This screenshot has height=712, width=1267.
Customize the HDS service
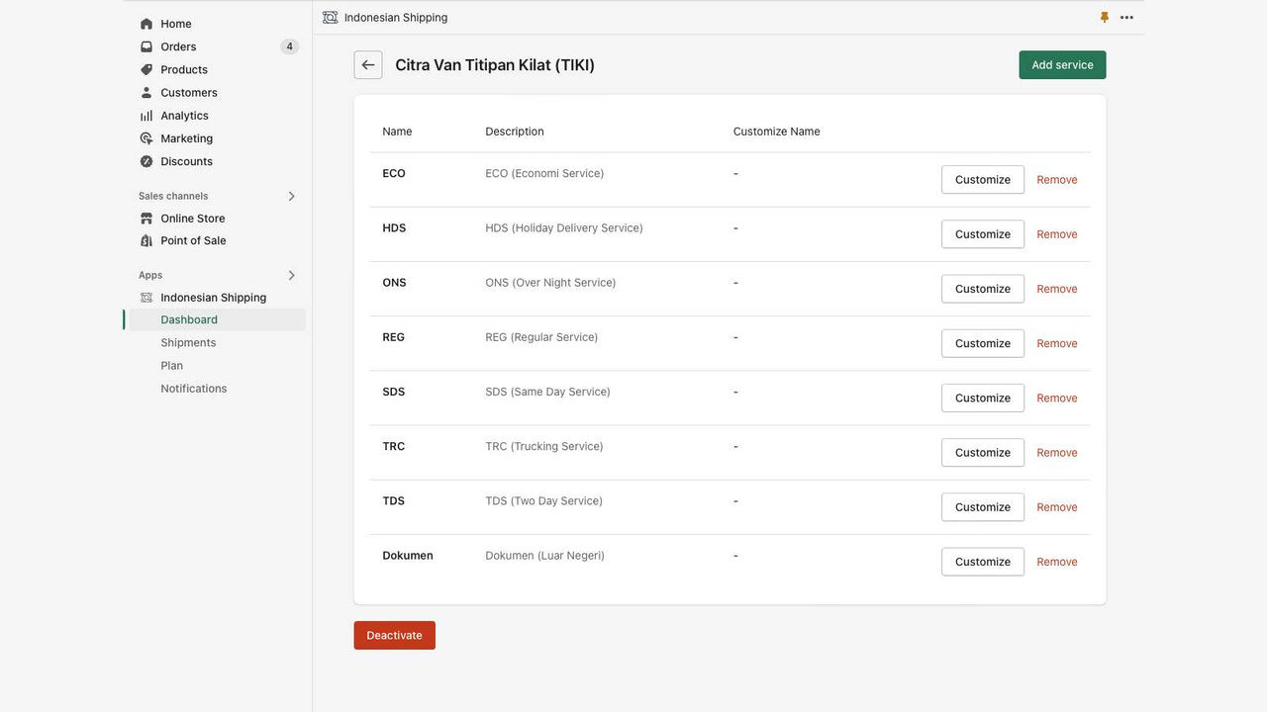click(983, 234)
